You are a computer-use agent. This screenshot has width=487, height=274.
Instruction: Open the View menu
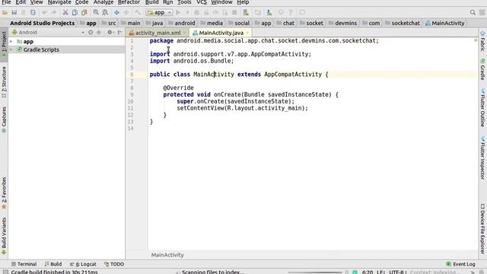(37, 2)
